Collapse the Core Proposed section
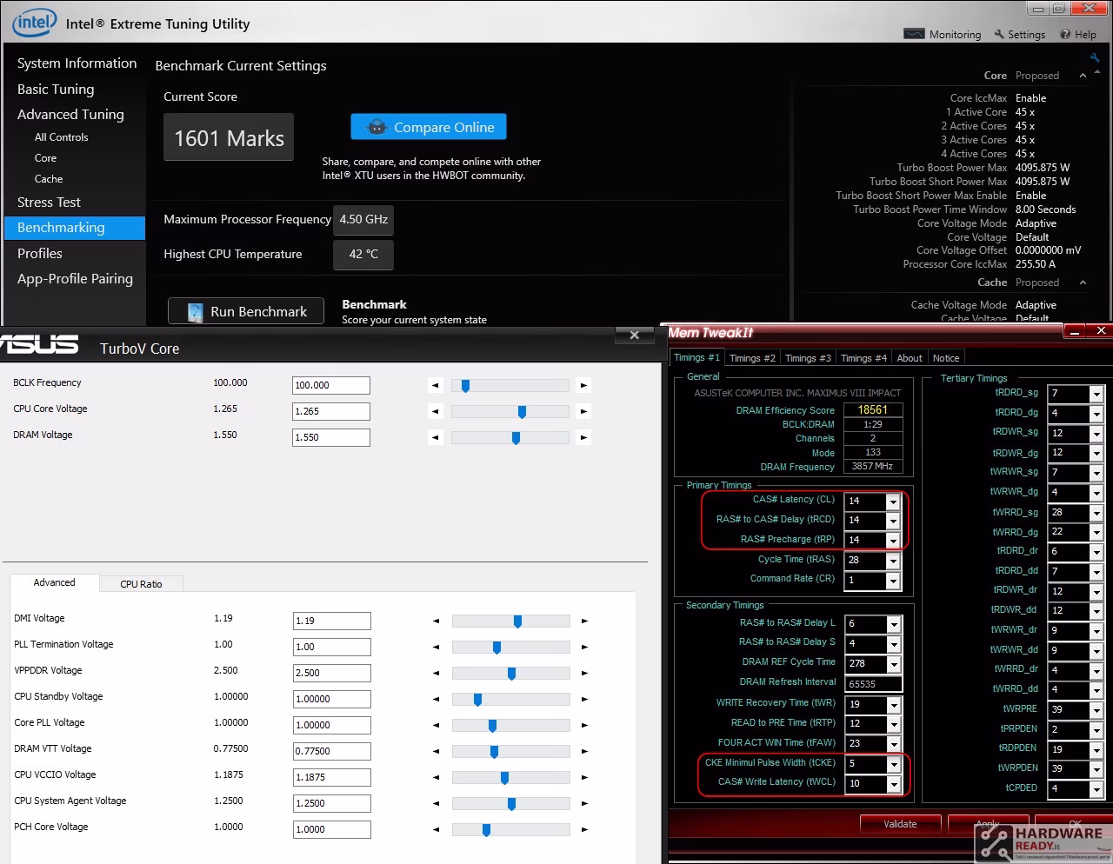 (x=1083, y=76)
